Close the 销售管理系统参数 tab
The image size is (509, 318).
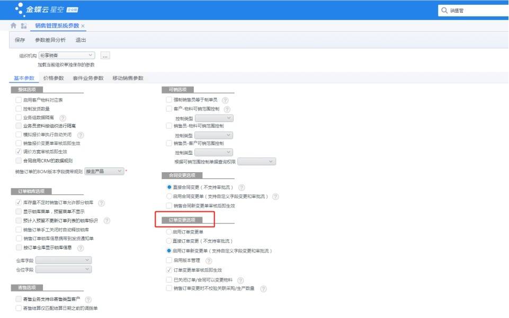click(83, 26)
